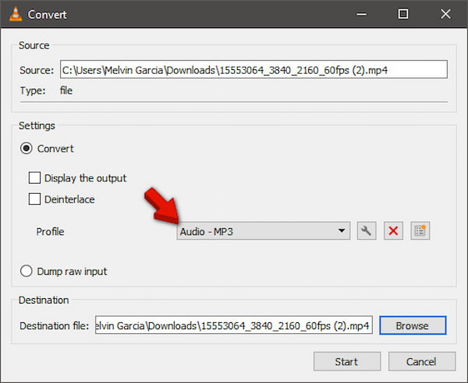
Task: Toggle the Deinterlace checkbox
Action: 34,199
